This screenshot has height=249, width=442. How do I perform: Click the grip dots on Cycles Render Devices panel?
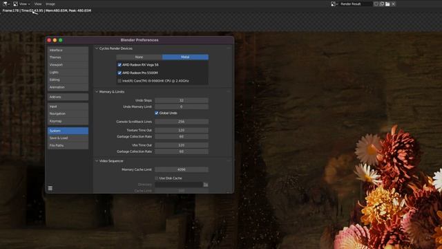point(229,48)
